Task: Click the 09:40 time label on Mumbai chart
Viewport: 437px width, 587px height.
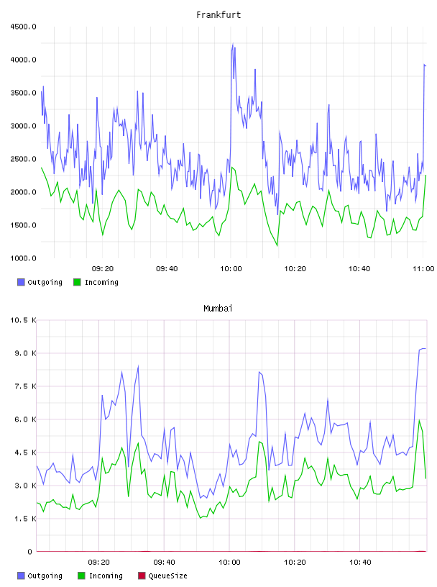Action: [x=165, y=563]
